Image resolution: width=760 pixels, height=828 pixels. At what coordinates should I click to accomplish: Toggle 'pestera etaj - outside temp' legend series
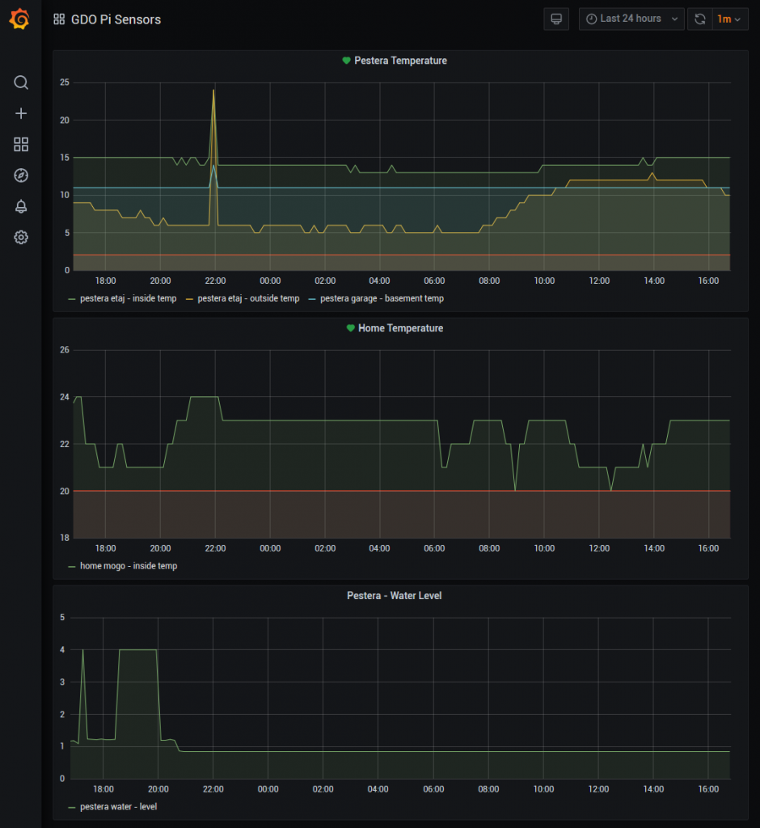click(248, 298)
